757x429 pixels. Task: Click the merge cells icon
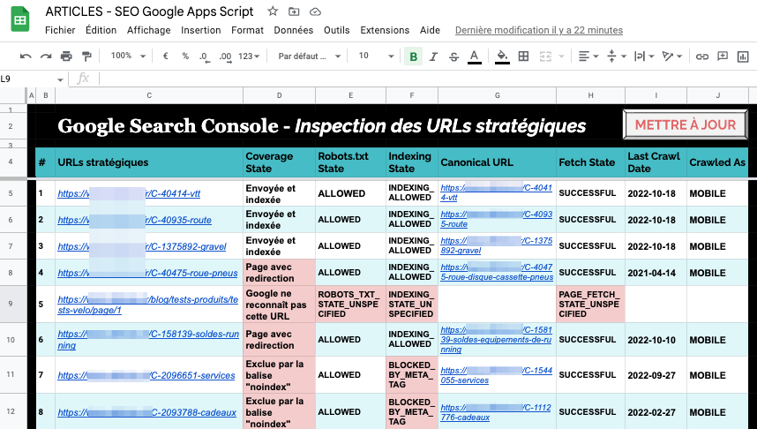pyautogui.click(x=545, y=56)
